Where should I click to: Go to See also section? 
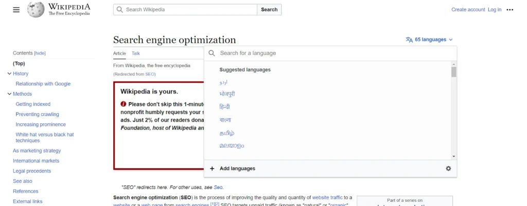click(x=23, y=181)
